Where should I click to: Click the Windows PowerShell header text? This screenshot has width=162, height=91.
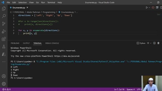point(21,48)
